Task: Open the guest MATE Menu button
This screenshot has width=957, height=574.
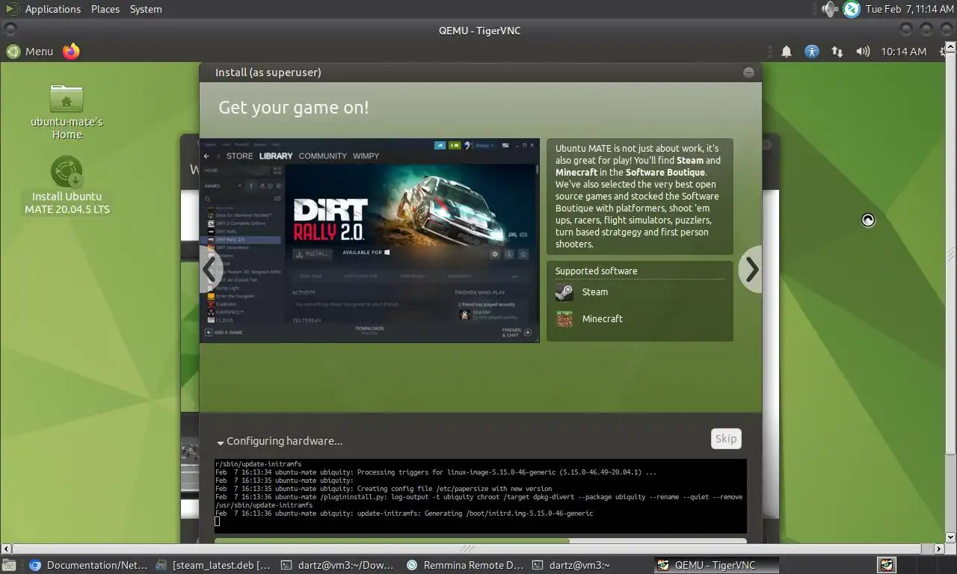Action: click(31, 51)
